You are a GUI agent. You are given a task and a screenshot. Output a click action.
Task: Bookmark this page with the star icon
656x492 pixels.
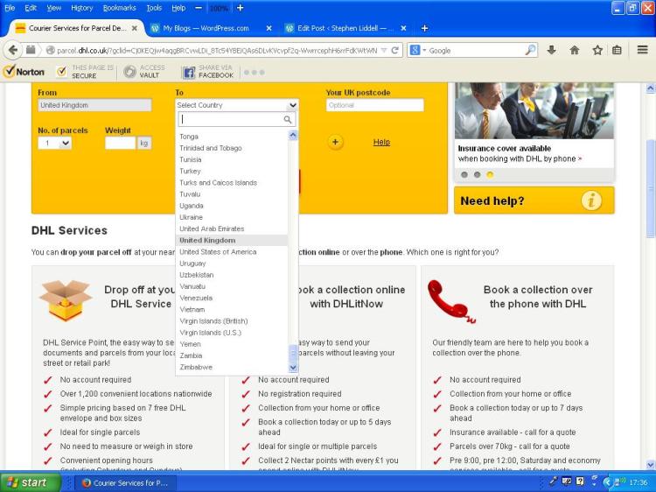pyautogui.click(x=597, y=50)
